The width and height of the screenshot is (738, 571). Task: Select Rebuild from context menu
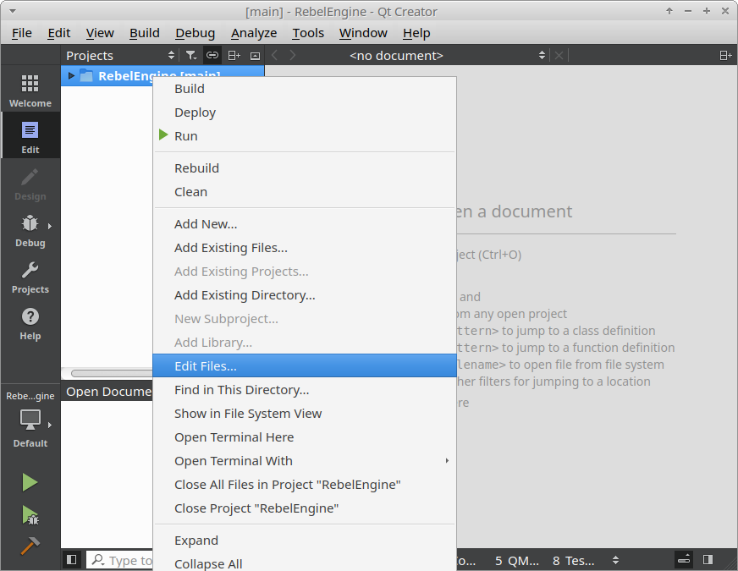pyautogui.click(x=305, y=168)
